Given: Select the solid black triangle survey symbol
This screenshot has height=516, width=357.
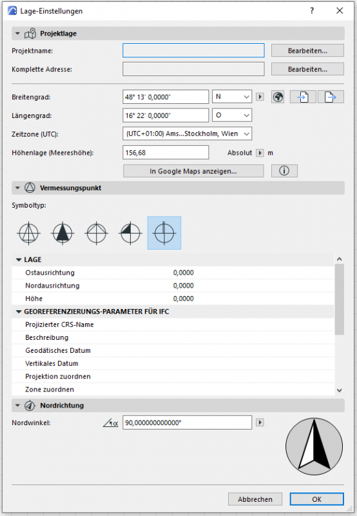Looking at the screenshot, I should click(63, 233).
